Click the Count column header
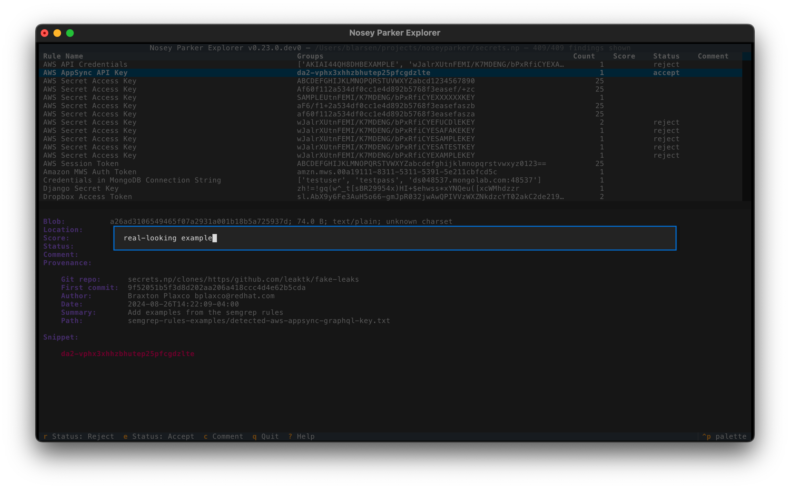Image resolution: width=790 pixels, height=489 pixels. pyautogui.click(x=584, y=56)
